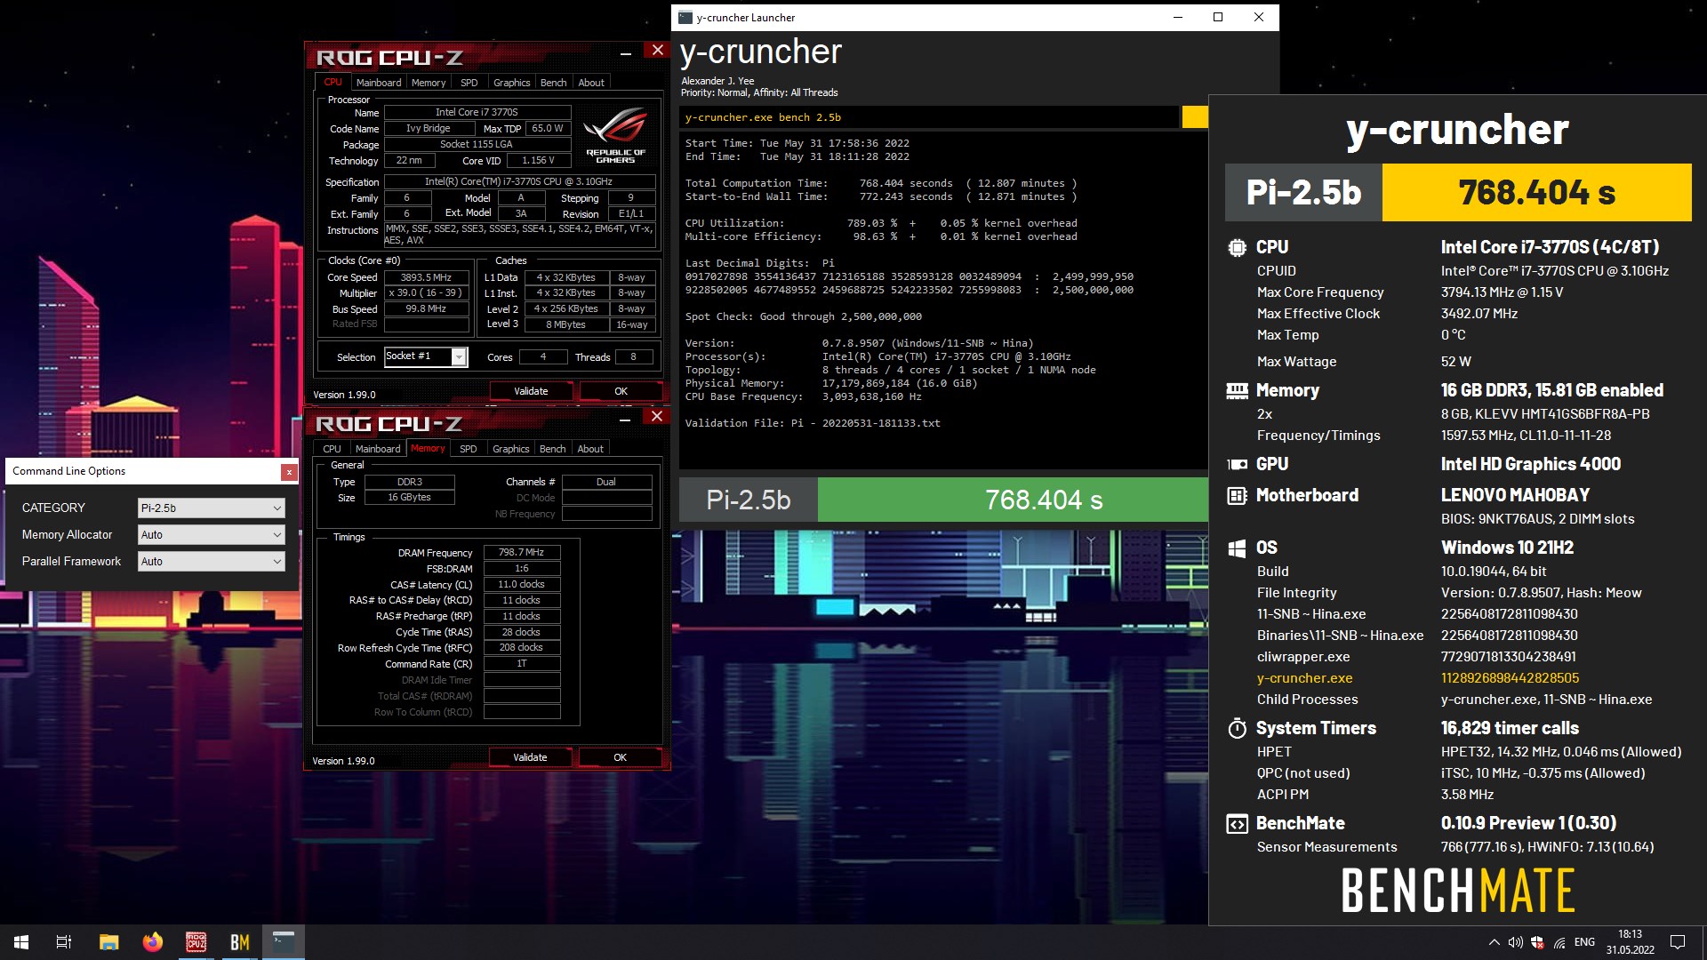Click the System Timers stopwatch icon
Screen dimensions: 1707x960
coord(1237,729)
